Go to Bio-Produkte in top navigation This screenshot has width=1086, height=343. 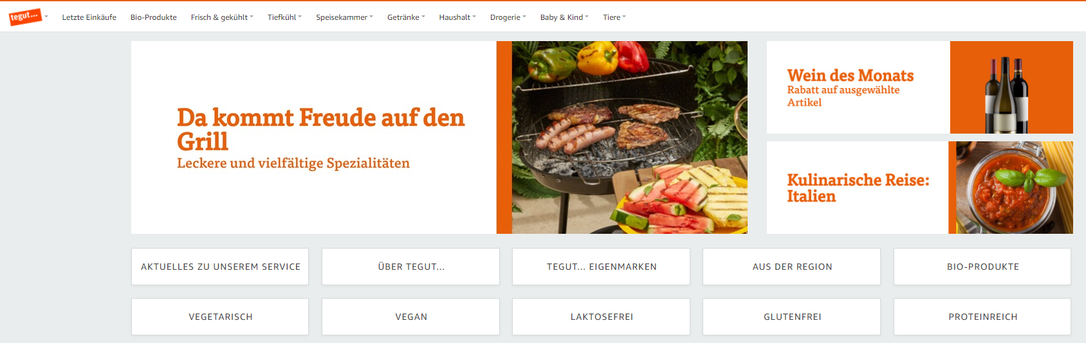point(153,17)
